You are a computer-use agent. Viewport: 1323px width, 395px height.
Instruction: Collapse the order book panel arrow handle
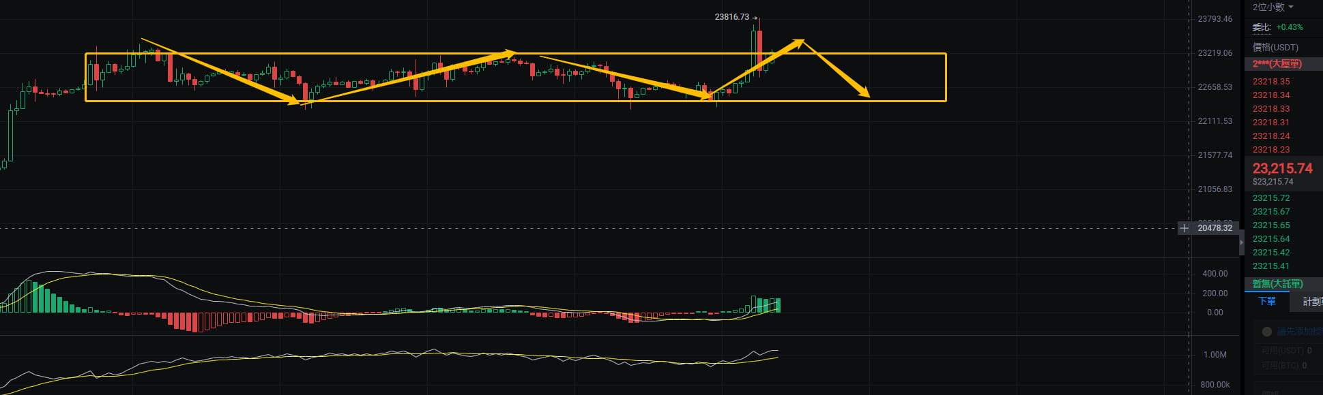click(x=1242, y=242)
